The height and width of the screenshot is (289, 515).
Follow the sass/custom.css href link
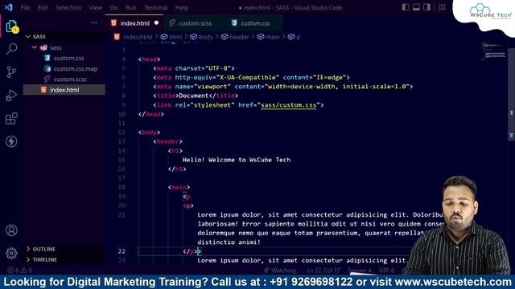[x=288, y=105]
